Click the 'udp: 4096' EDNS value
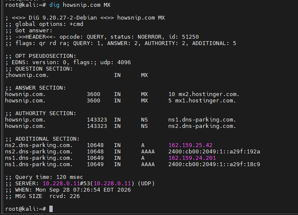 [116, 62]
